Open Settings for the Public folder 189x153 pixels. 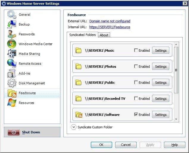[x=161, y=83]
